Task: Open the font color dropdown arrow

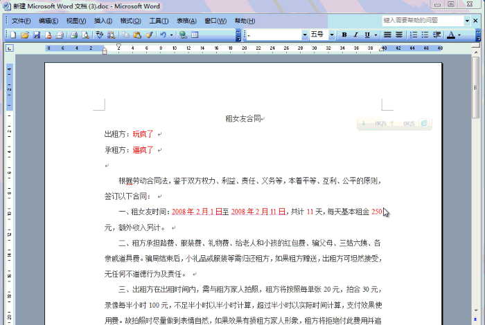Action: click(459, 35)
